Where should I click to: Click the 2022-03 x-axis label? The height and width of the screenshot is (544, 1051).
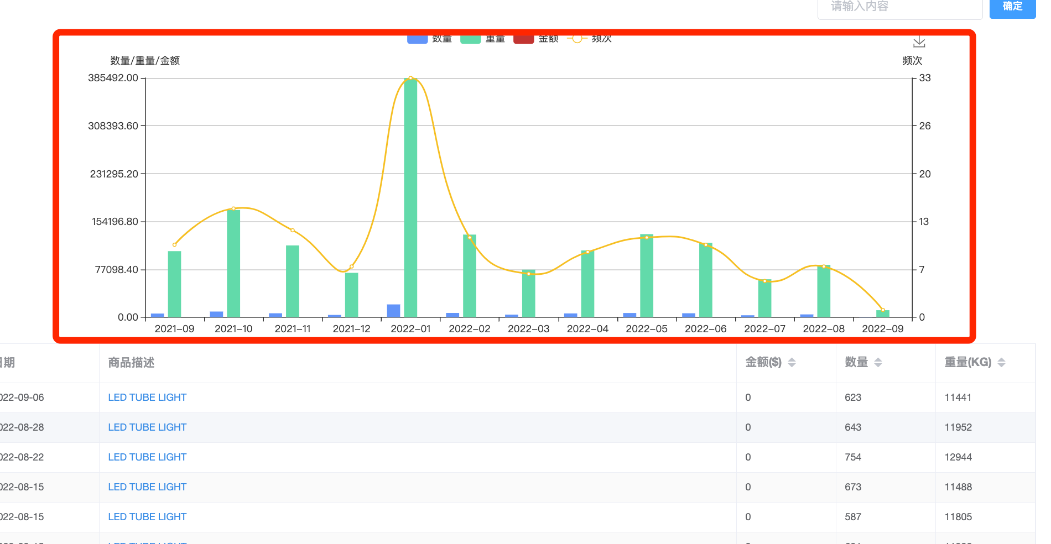(x=528, y=329)
